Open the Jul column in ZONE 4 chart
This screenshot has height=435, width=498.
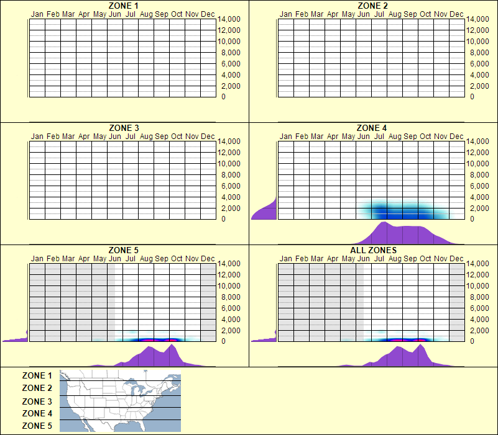[x=380, y=136]
